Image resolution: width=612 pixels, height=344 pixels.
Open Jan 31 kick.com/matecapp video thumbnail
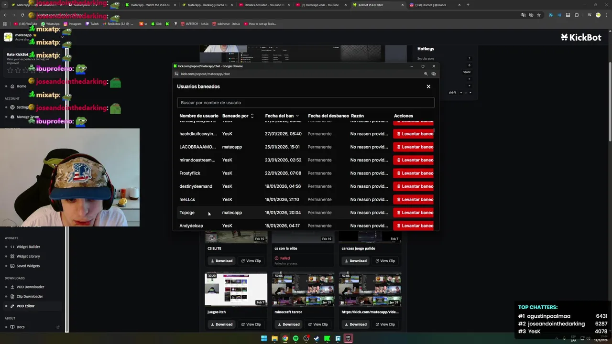tap(370, 289)
